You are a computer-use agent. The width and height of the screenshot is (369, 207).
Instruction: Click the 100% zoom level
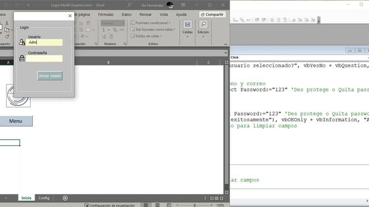click(x=220, y=205)
